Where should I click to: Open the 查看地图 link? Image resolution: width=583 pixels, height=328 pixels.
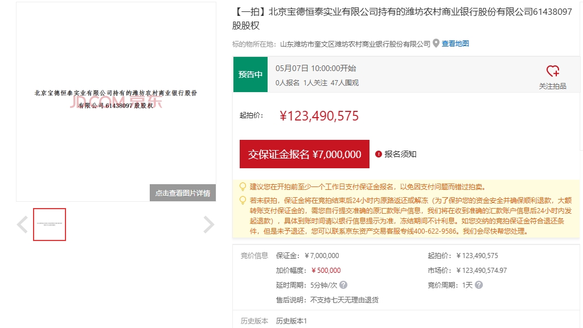click(x=455, y=44)
